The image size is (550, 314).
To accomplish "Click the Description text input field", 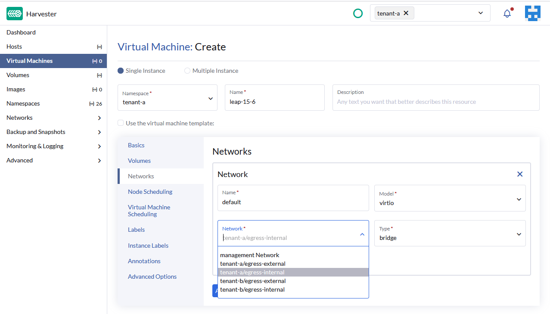I will [435, 101].
